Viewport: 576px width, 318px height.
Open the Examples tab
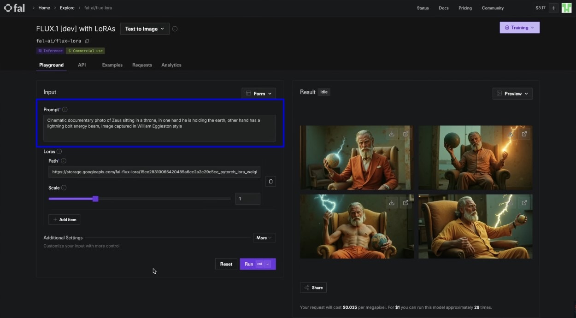coord(112,65)
